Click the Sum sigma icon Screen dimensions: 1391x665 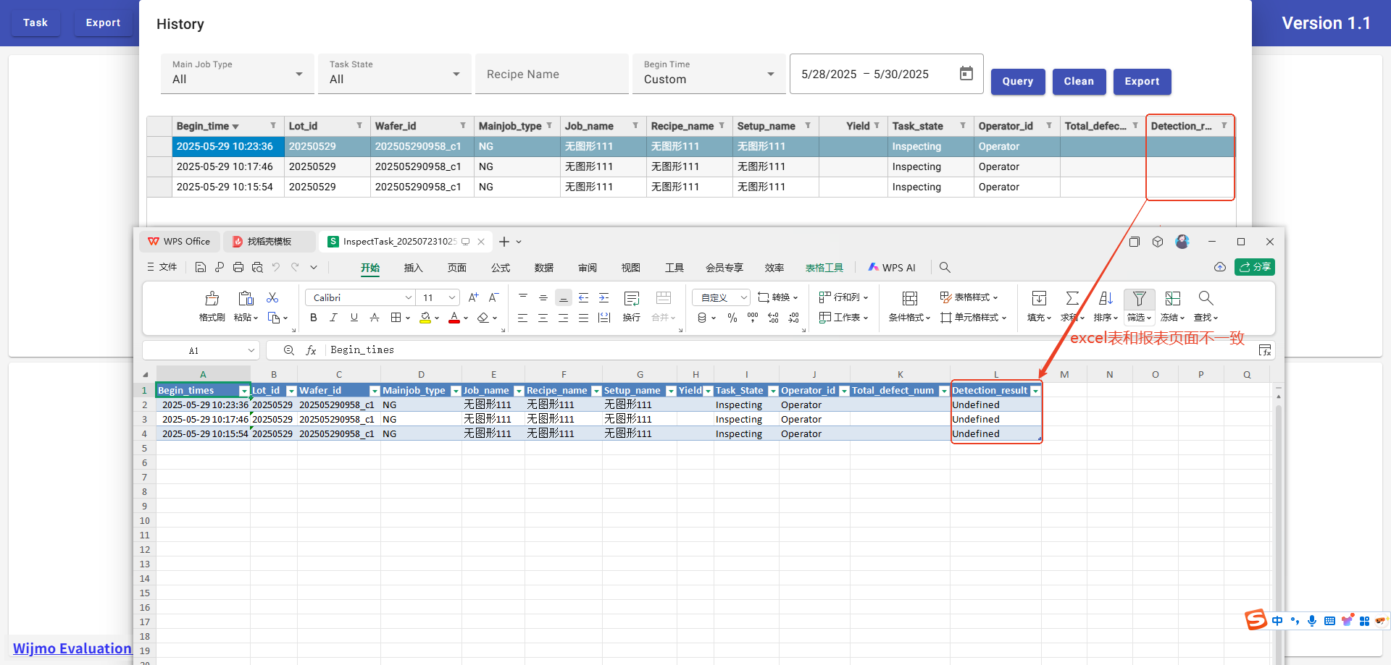click(1072, 298)
